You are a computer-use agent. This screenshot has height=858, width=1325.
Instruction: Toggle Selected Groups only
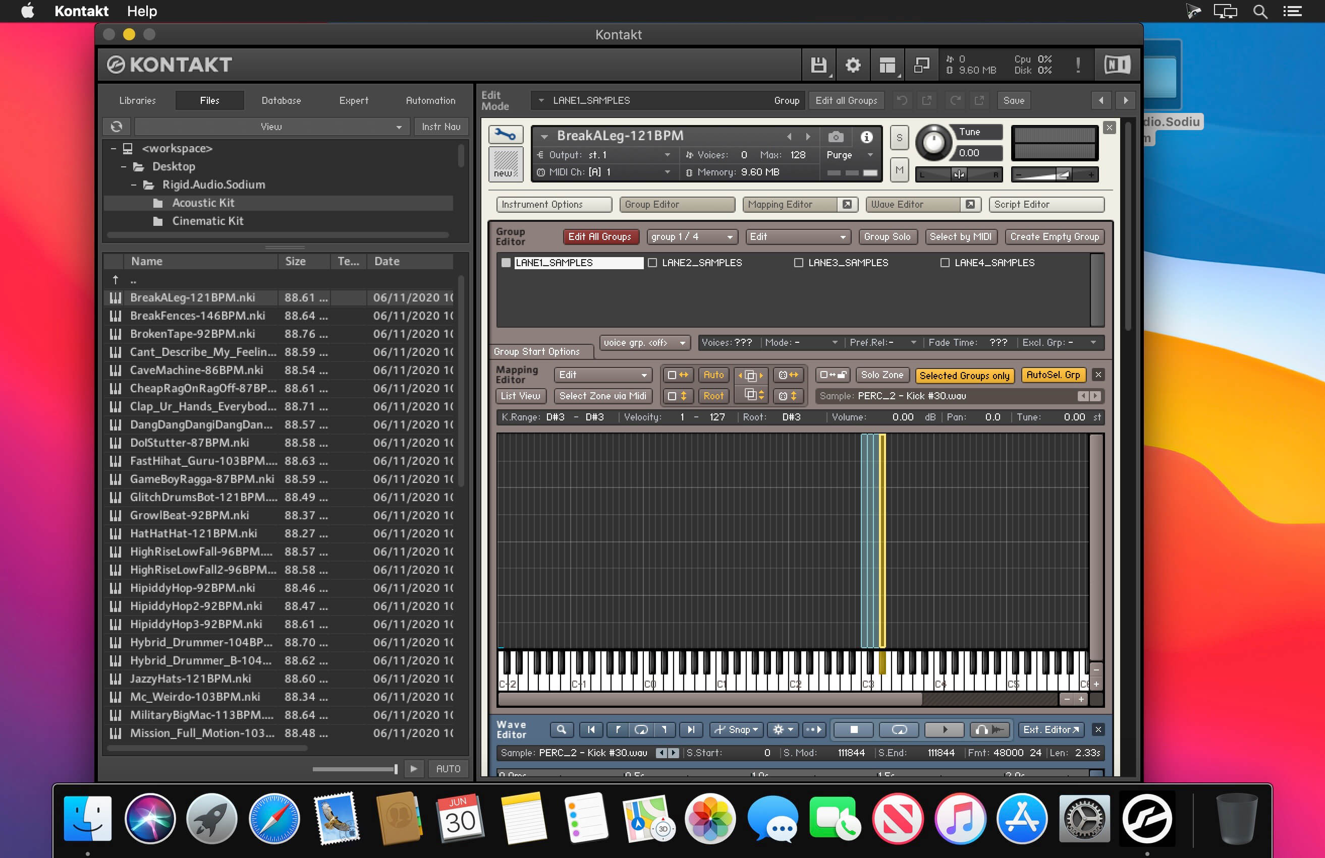click(x=964, y=376)
